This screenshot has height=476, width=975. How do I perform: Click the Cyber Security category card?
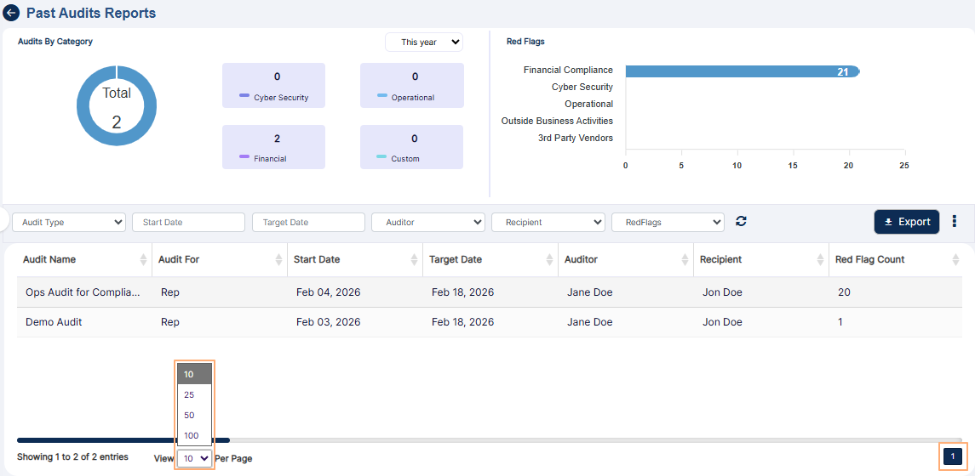(273, 86)
